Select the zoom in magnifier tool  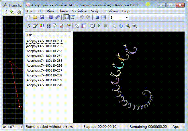click(128, 26)
